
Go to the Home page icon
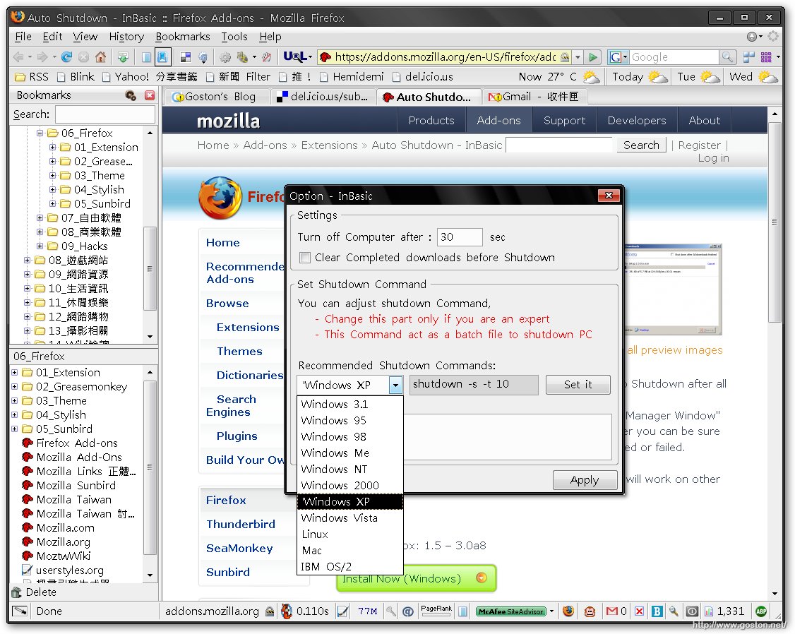coord(101,56)
